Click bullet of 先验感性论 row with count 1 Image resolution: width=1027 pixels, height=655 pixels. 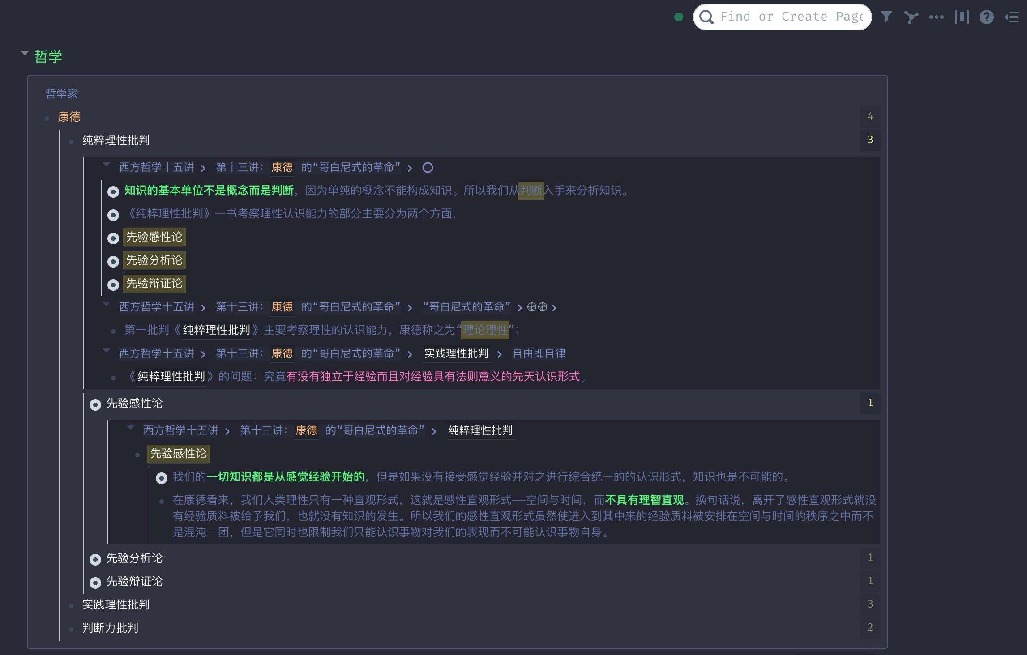[95, 404]
